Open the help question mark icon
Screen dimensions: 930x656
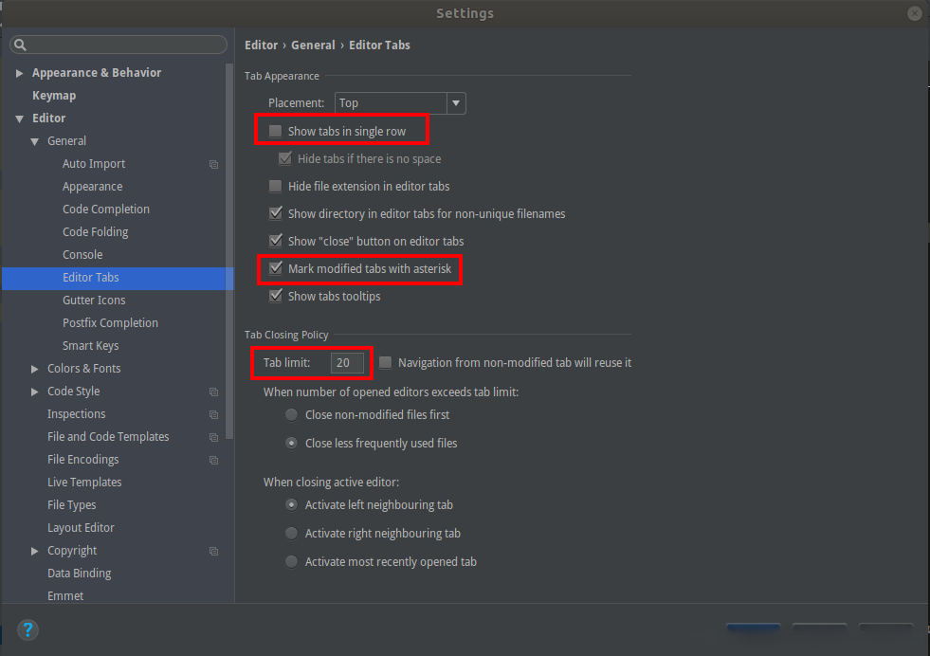[x=27, y=629]
